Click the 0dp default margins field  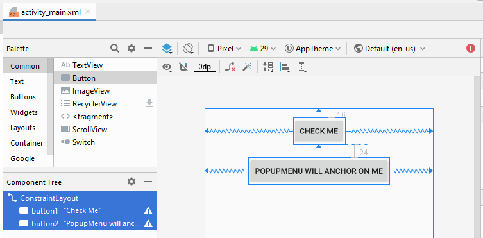click(205, 67)
